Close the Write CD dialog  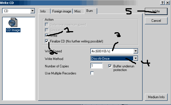point(167,3)
